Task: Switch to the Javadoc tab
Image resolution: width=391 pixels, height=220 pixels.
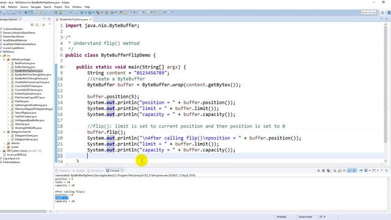Action: tap(79, 170)
